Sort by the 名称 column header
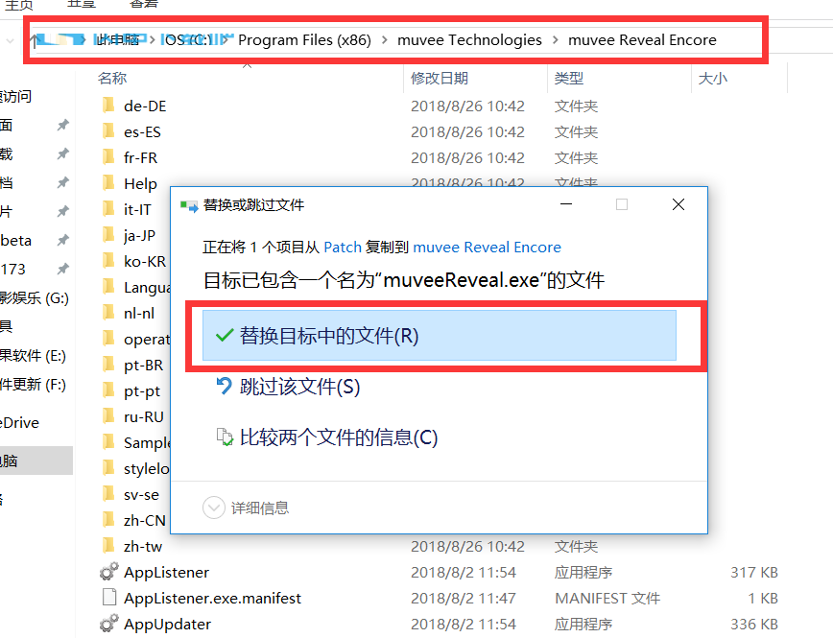 coord(112,78)
